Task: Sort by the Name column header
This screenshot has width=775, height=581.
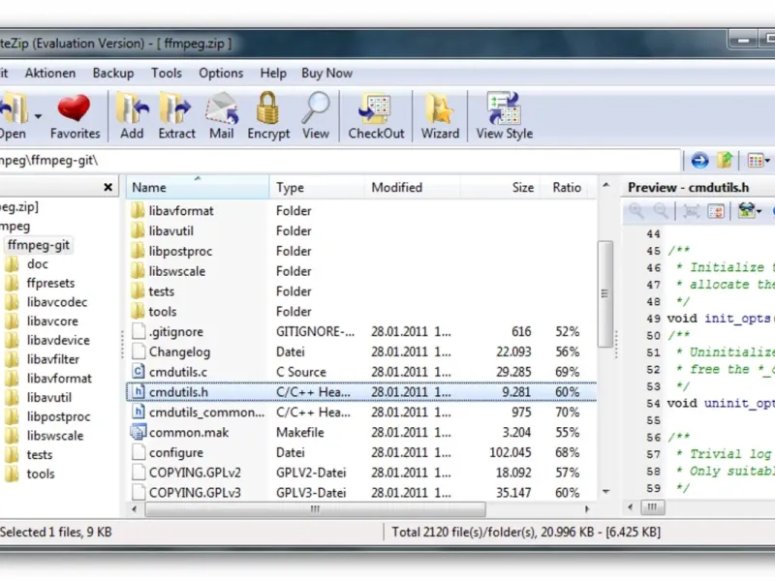Action: pos(198,187)
